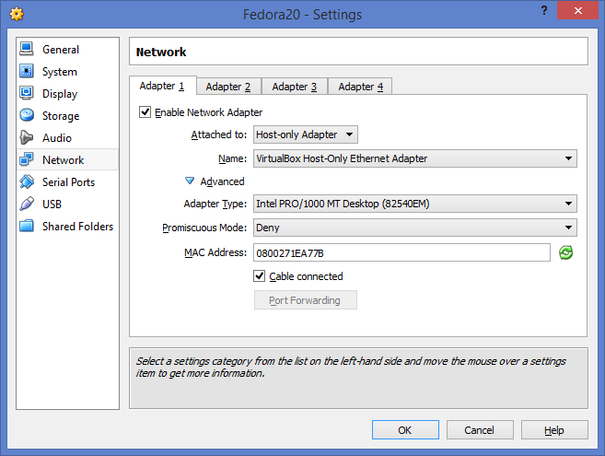Collapse the Advanced section triangle
This screenshot has width=605, height=456.
click(190, 181)
